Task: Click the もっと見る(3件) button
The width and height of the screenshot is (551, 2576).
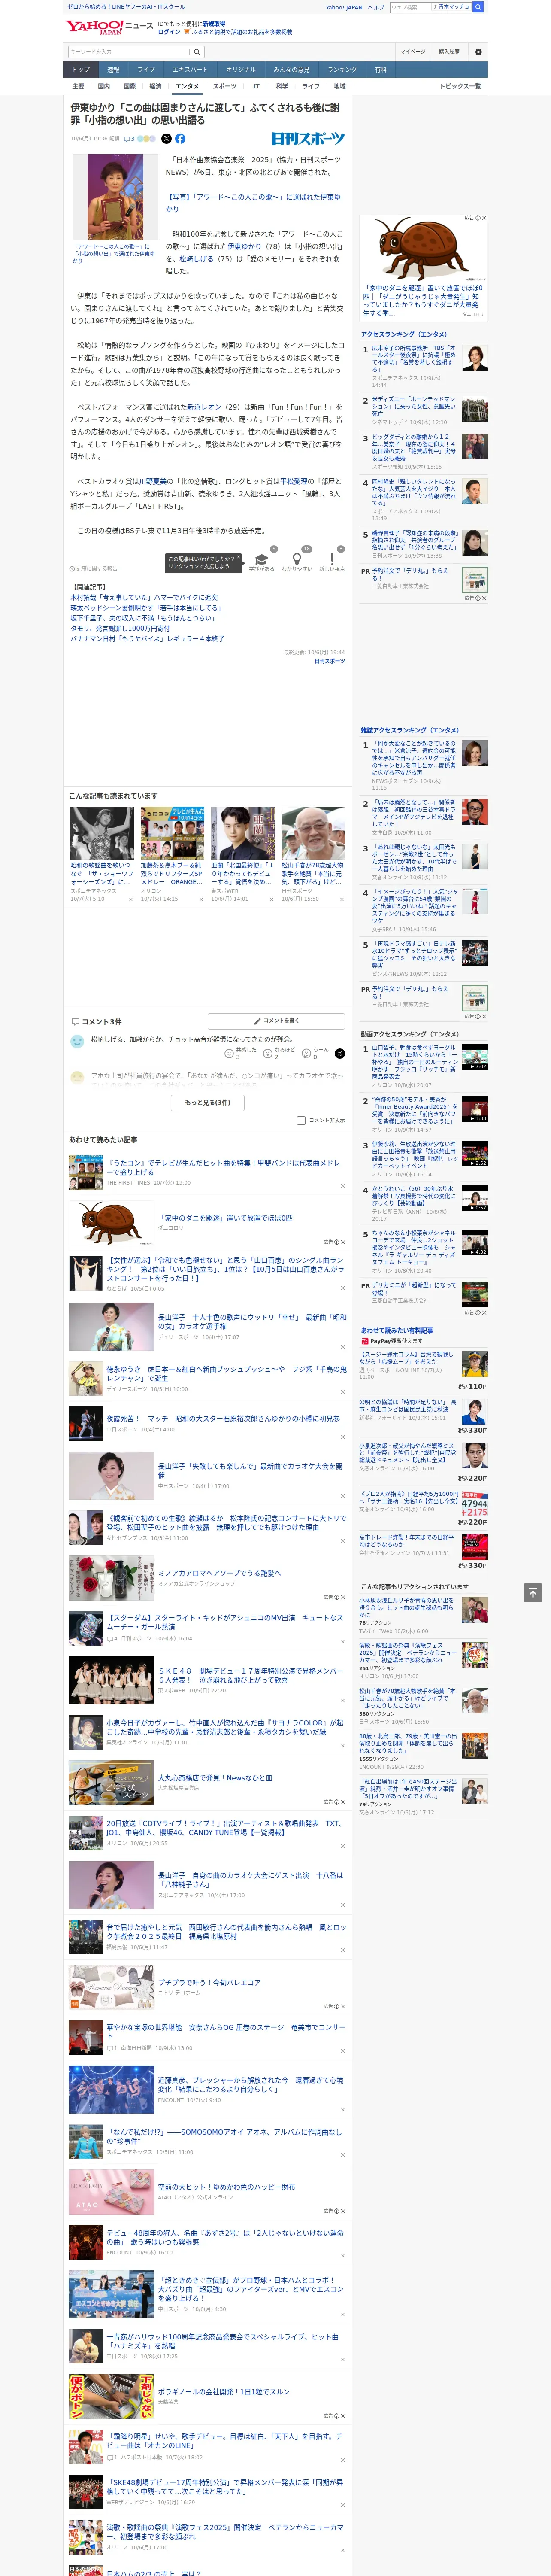Action: pos(207,1102)
